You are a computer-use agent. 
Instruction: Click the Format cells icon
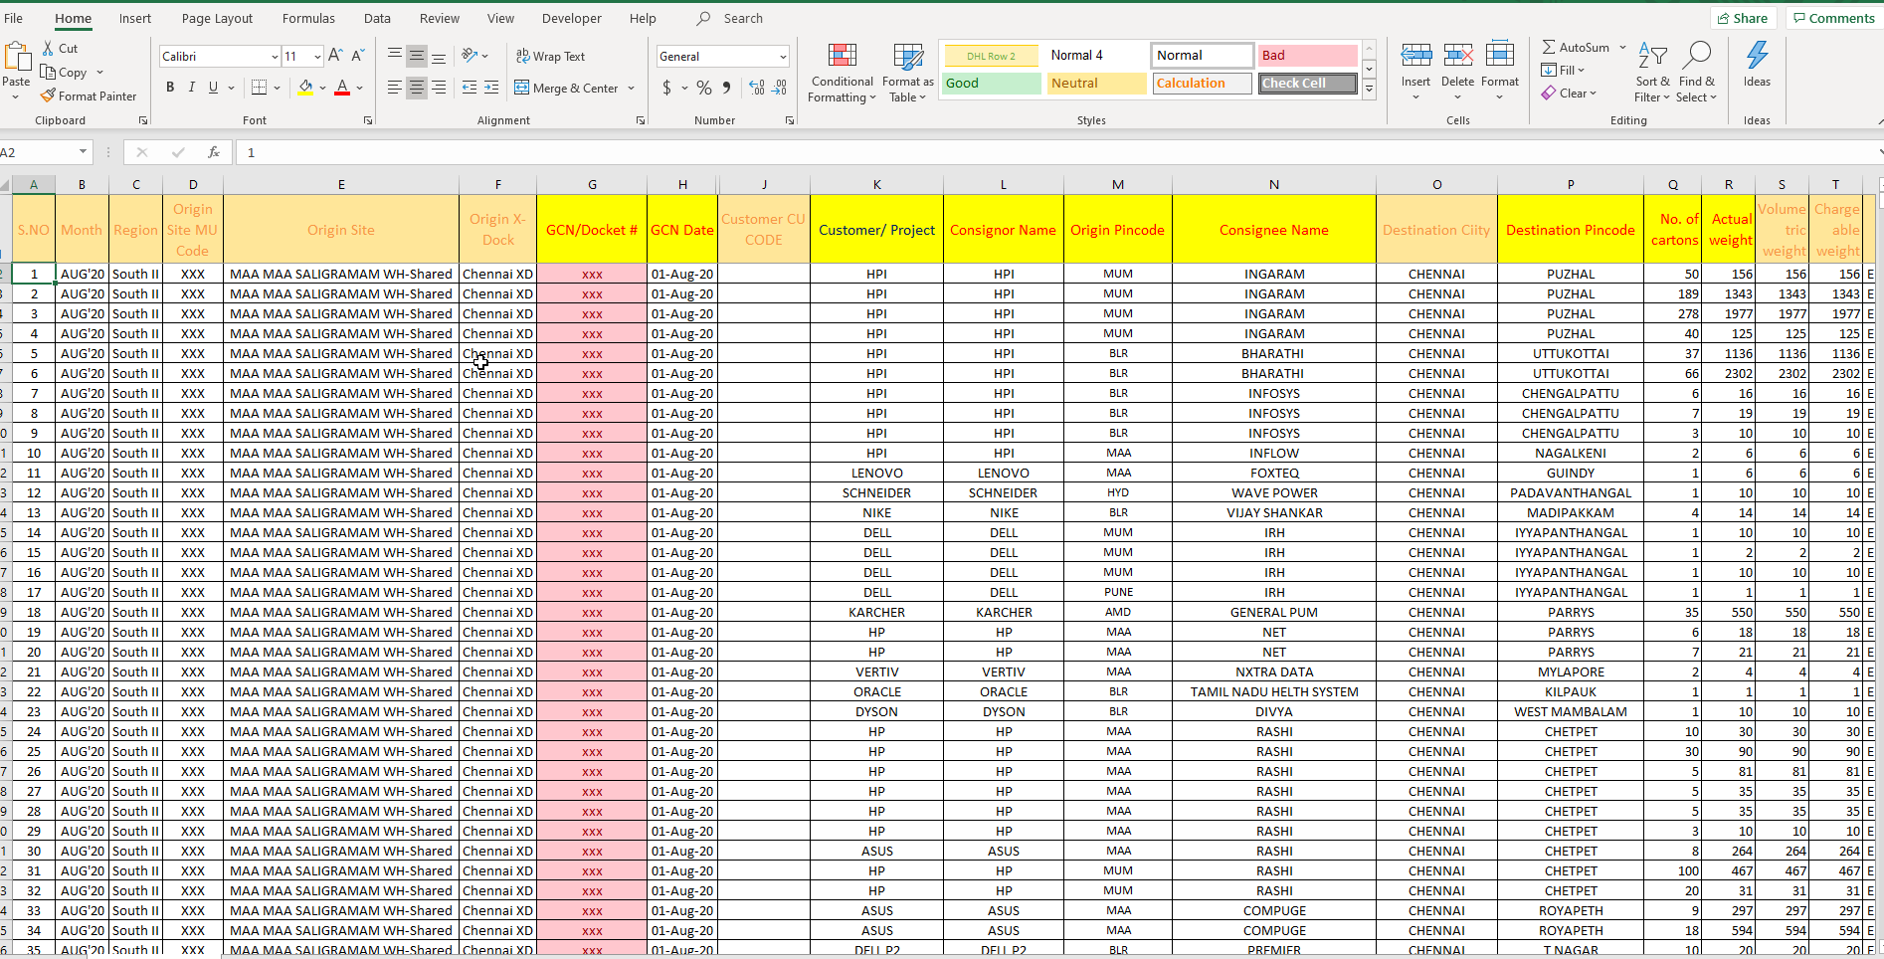click(x=1500, y=56)
